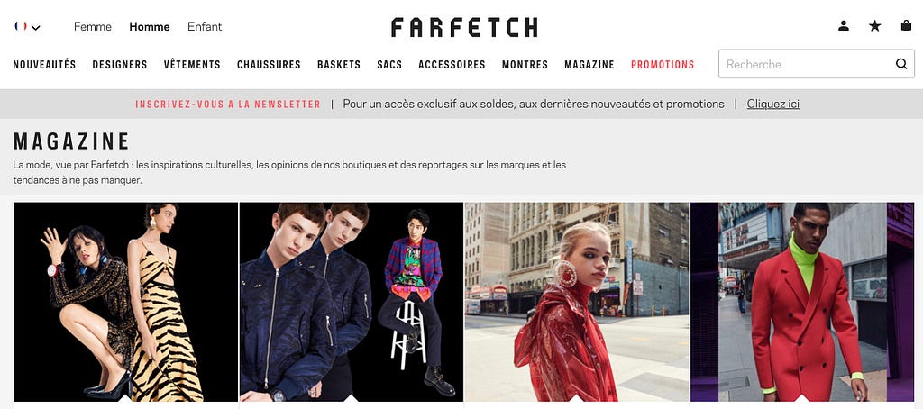Click Inscrivez-vous à la newsletter text

click(x=228, y=105)
